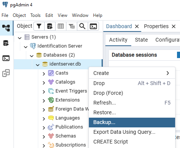This screenshot has height=148, width=180.
Task: Collapse the Servers (1) tree node
Action: coord(19,38)
